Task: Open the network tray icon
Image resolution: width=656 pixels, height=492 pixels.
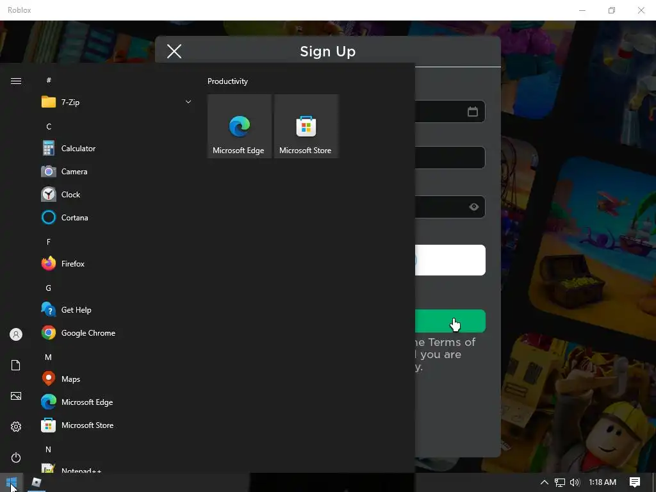Action: click(560, 482)
